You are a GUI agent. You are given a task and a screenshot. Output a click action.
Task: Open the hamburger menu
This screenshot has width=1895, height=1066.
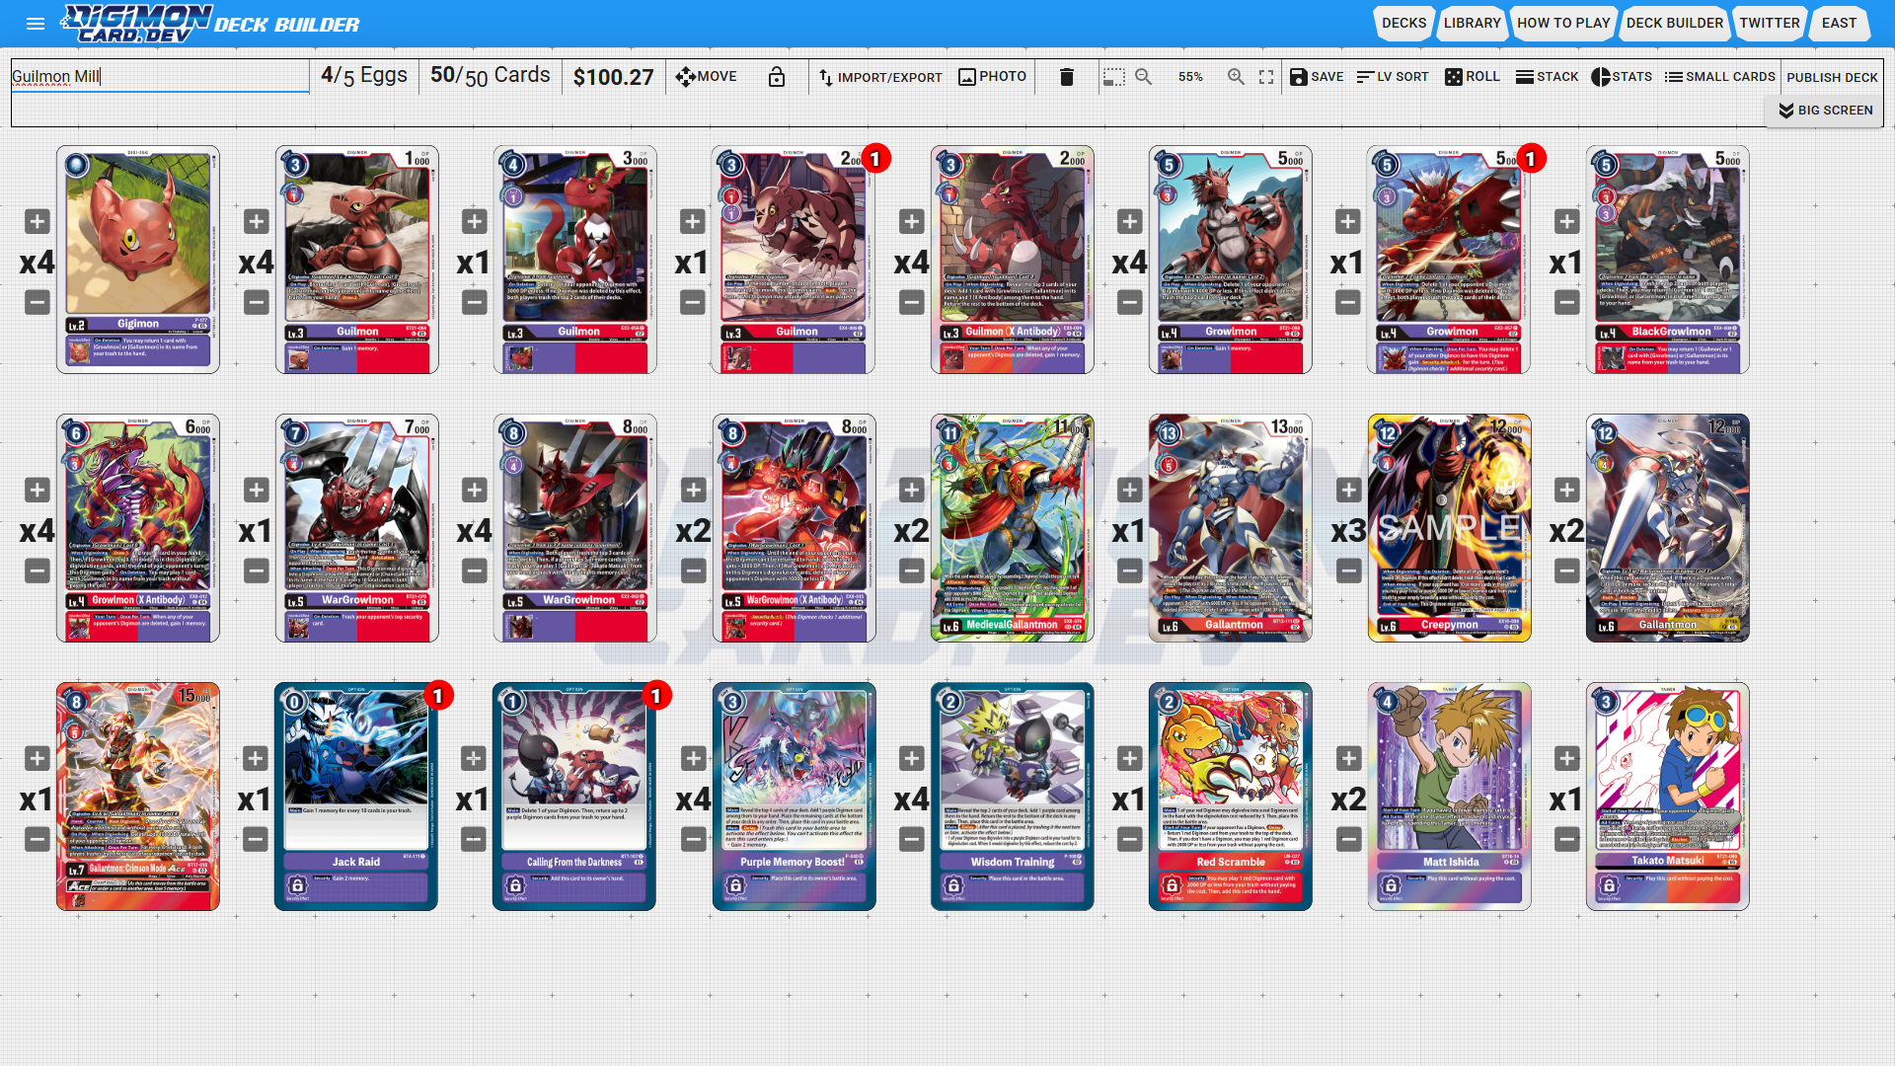click(x=36, y=24)
